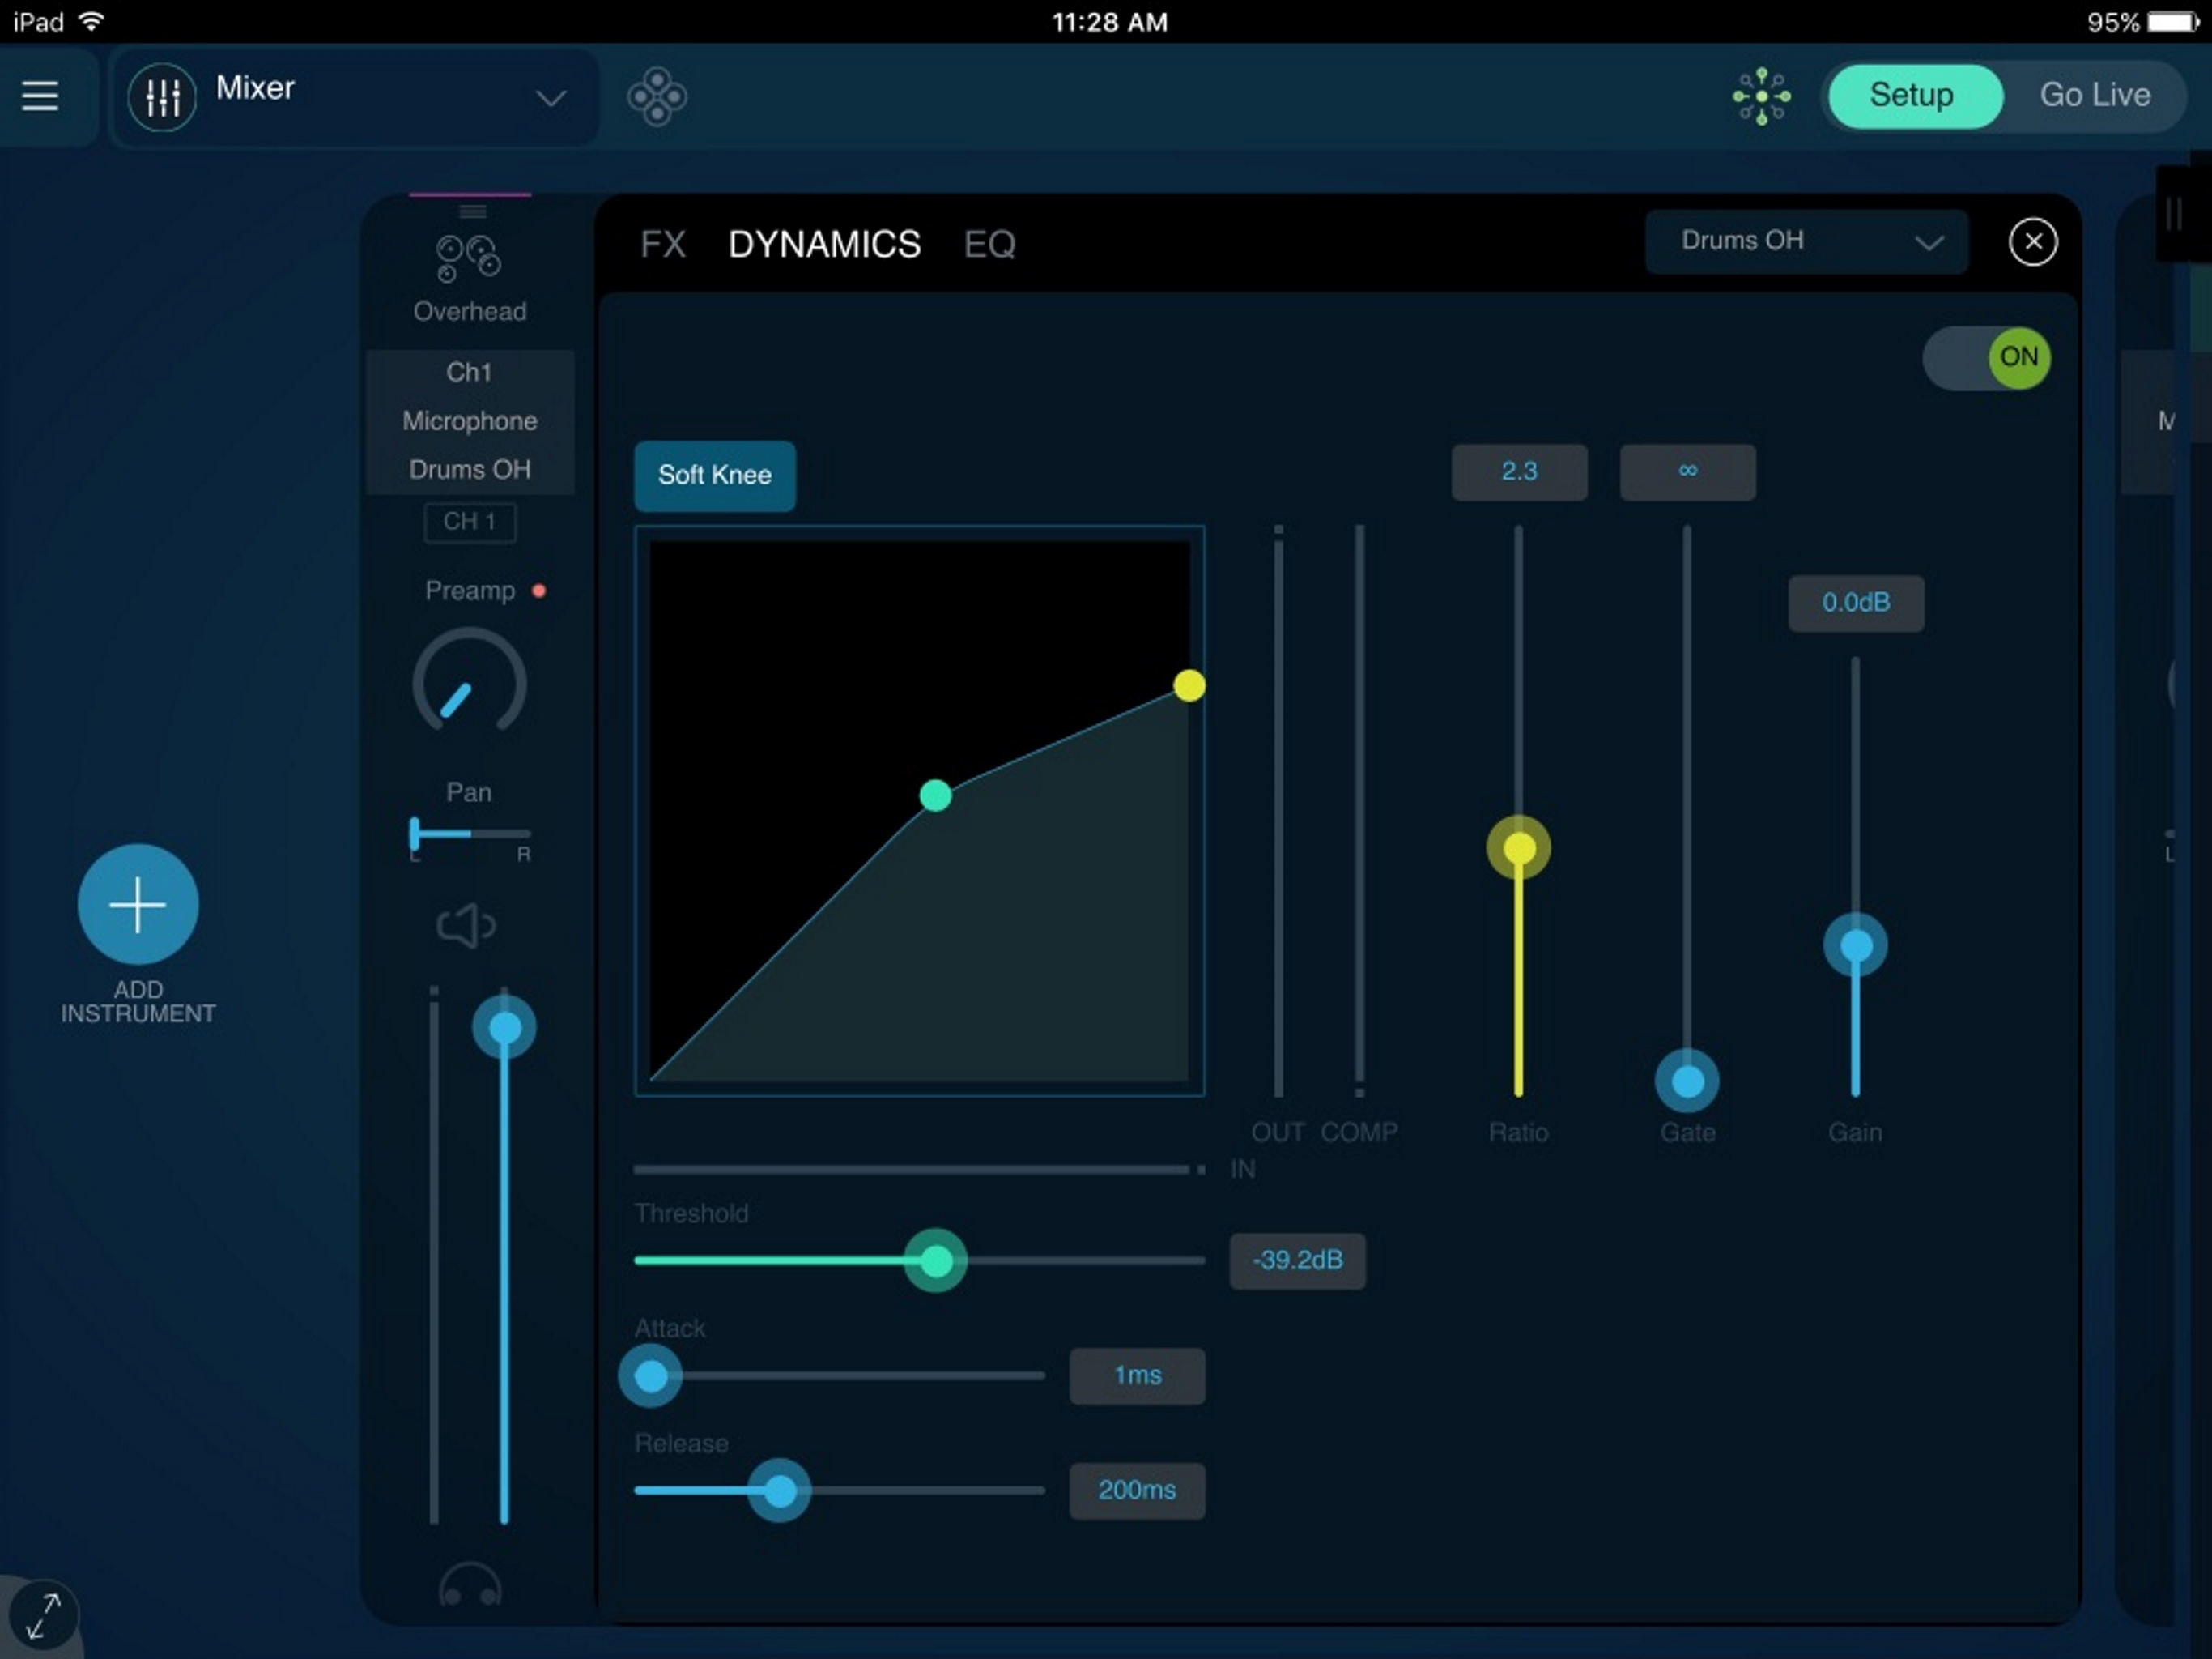Select the Setup button
Screen dimensions: 2212x1659
click(x=1911, y=95)
